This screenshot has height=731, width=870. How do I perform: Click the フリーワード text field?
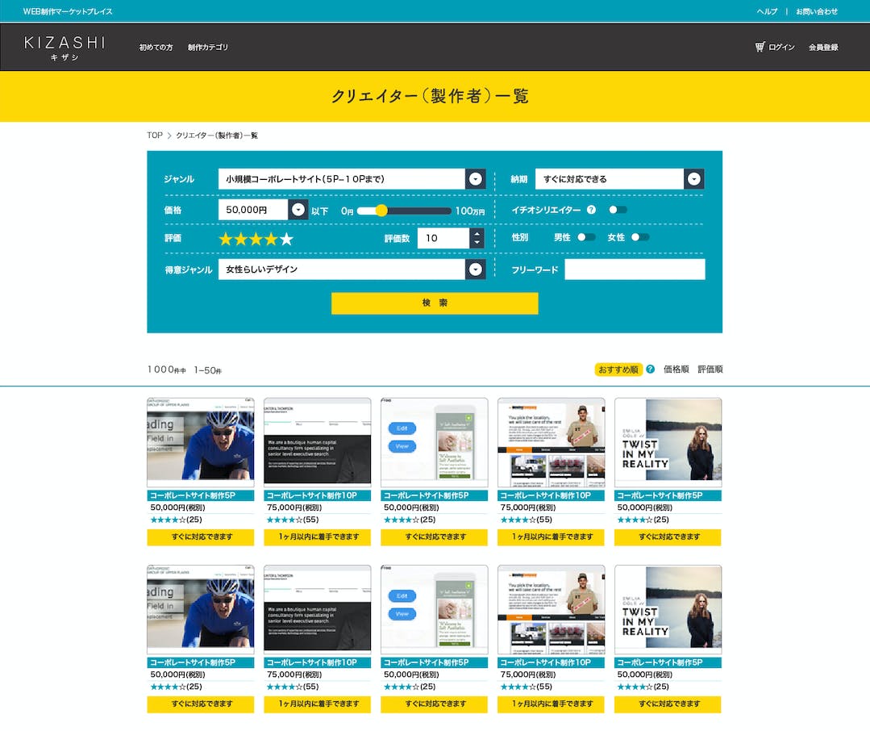pos(635,269)
